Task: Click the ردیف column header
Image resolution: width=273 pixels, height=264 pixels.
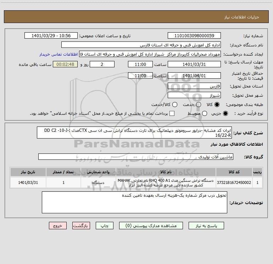Action: [x=257, y=172]
